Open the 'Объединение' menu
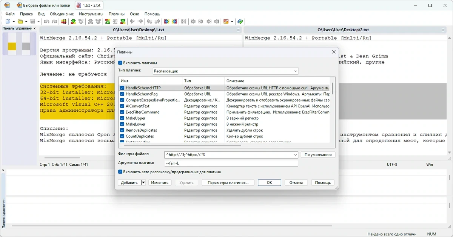Screen dimensions: 453x237 [61, 14]
